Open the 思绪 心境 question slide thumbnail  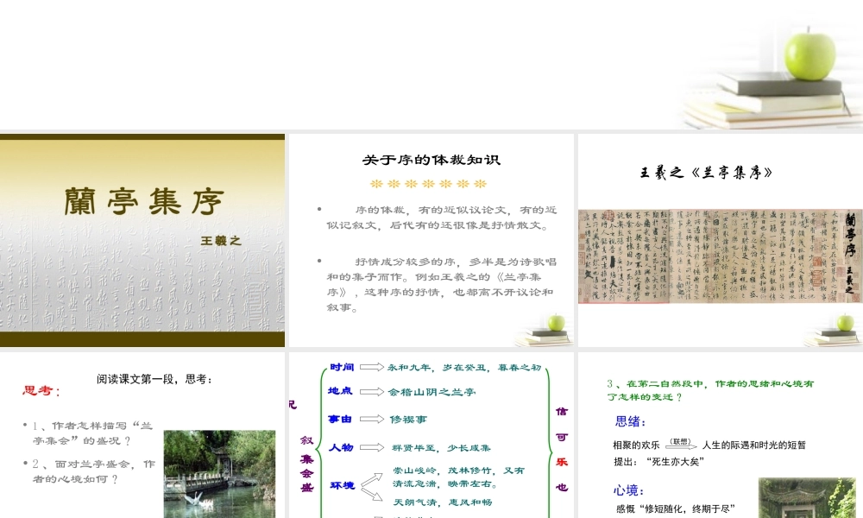(721, 435)
